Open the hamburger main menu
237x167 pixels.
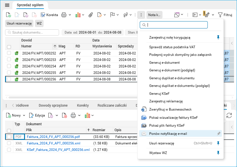[x=7, y=5]
